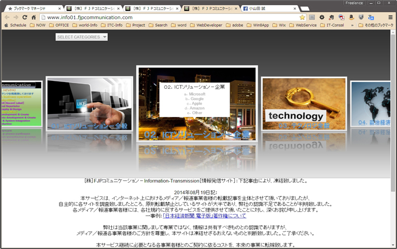
Task: Open the Schedule bookmark with Apple icon
Action: [x=15, y=25]
